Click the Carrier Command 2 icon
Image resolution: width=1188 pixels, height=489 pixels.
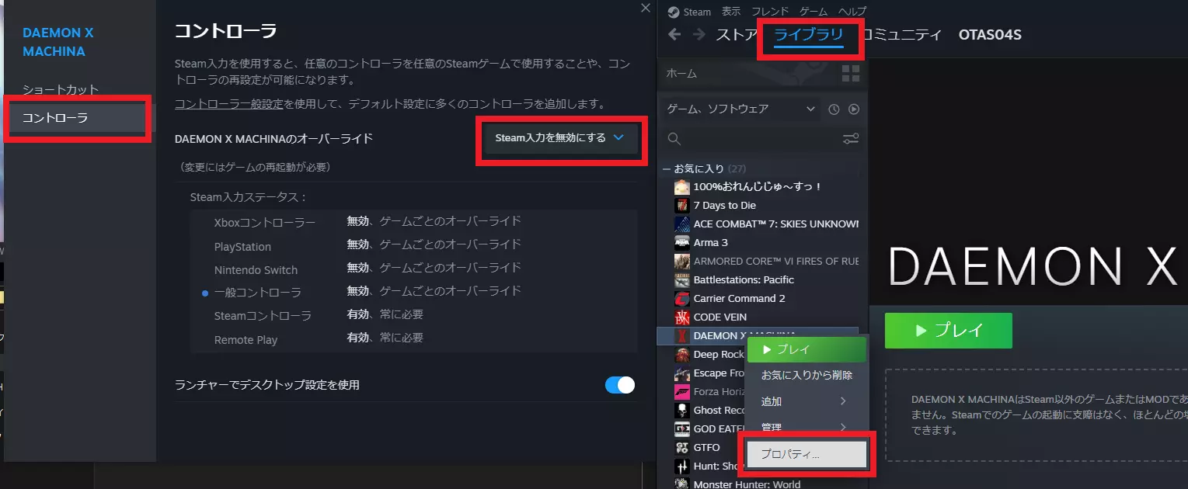tap(681, 299)
